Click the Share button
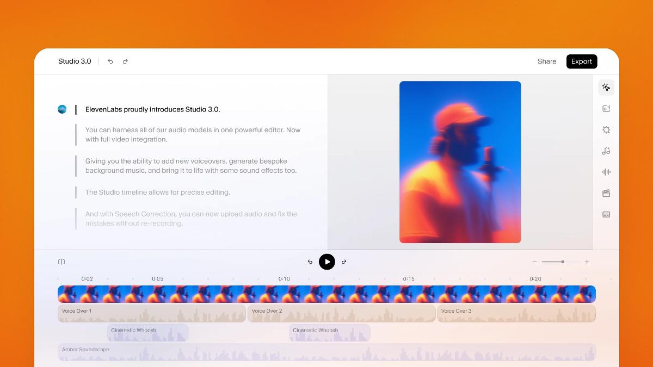 (x=547, y=61)
